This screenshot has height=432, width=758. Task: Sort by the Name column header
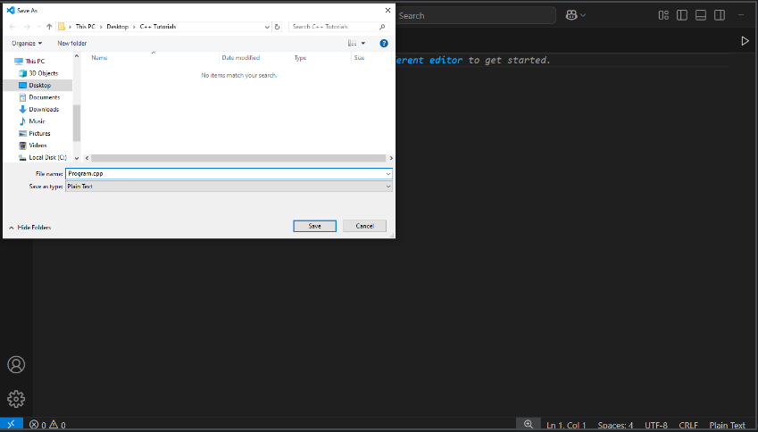tap(100, 57)
